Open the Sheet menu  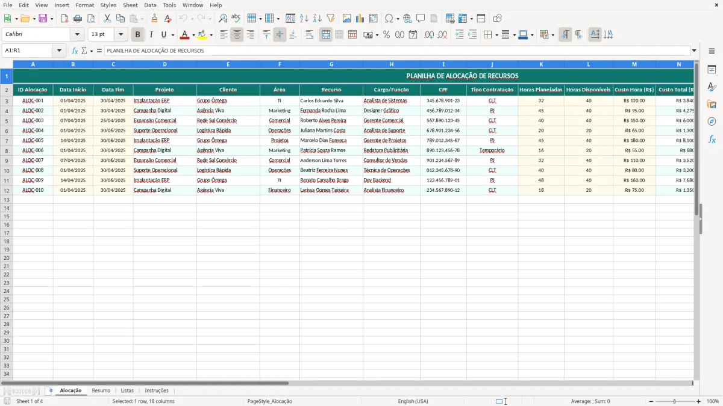click(130, 5)
